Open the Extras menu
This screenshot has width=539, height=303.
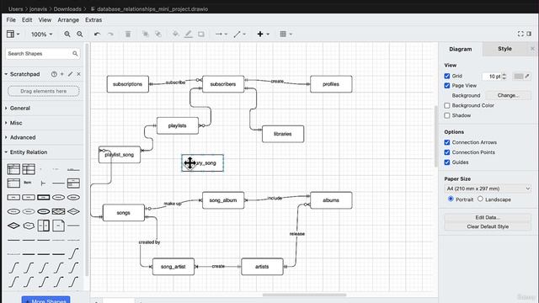click(x=93, y=20)
